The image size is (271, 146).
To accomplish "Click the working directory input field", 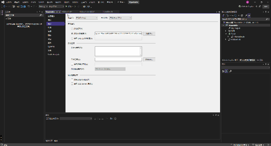I will tap(118, 59).
